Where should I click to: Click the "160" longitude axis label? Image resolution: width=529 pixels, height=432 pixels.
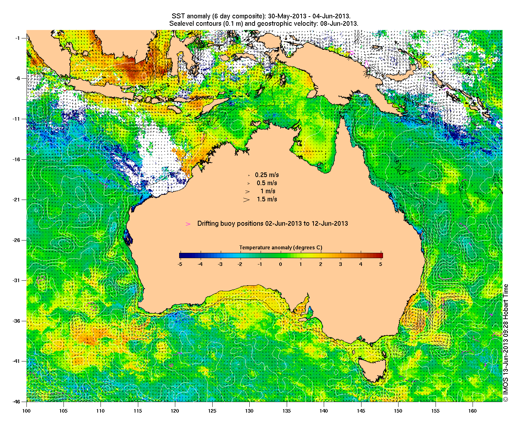(473, 411)
